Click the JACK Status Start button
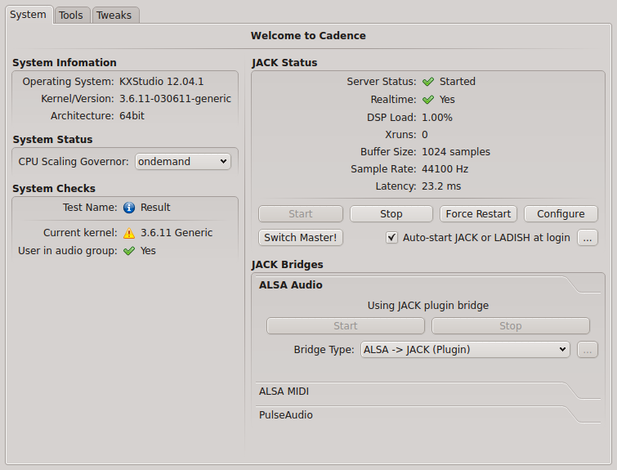Screen dimensions: 617x470 (x=301, y=213)
